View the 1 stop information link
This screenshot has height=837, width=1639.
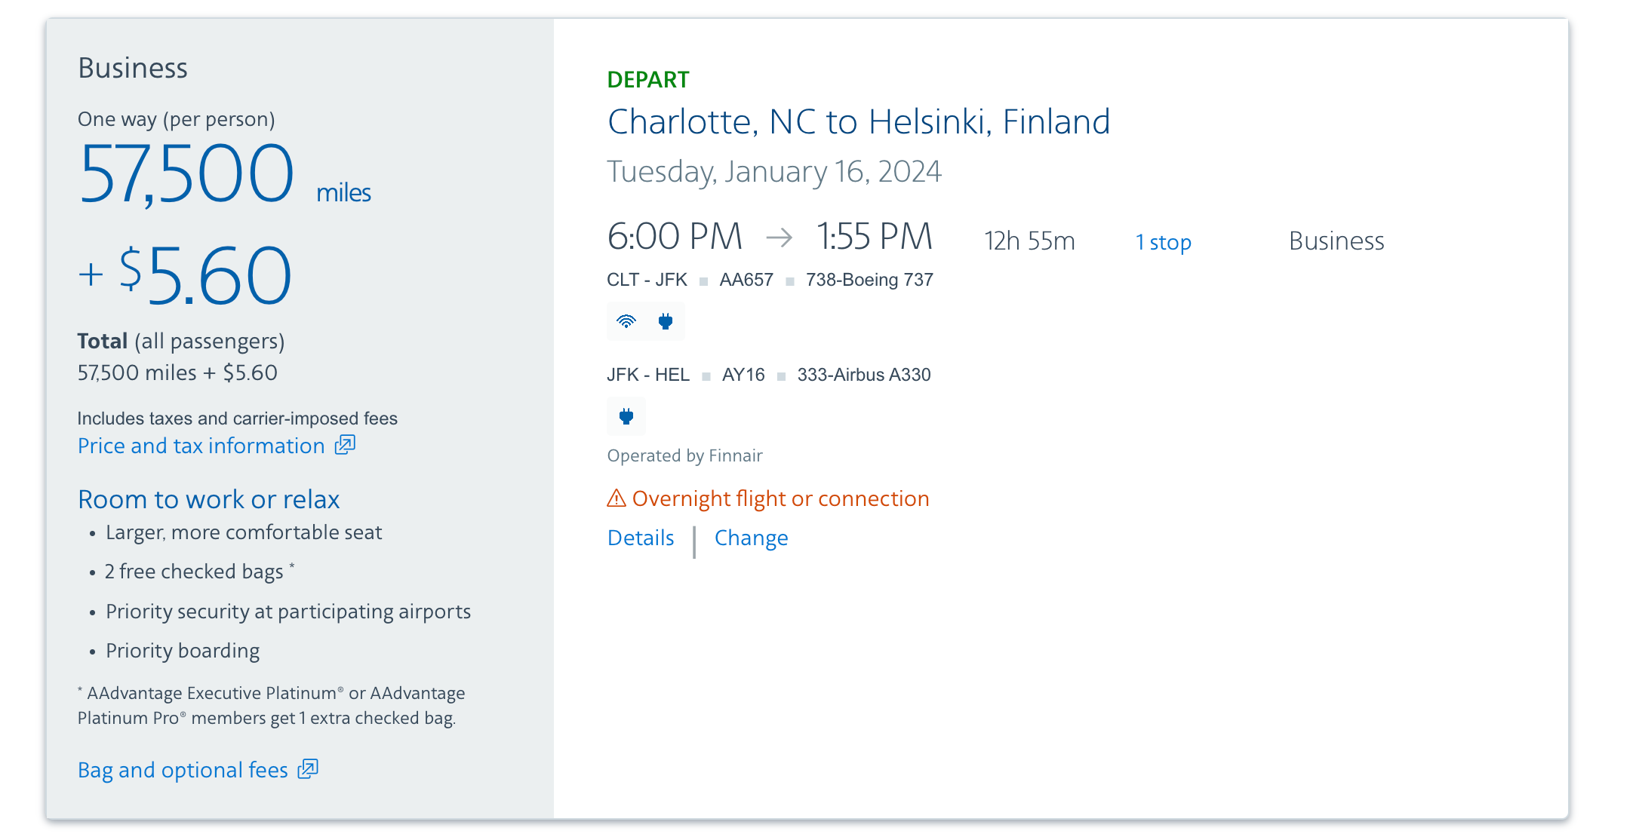click(1164, 242)
